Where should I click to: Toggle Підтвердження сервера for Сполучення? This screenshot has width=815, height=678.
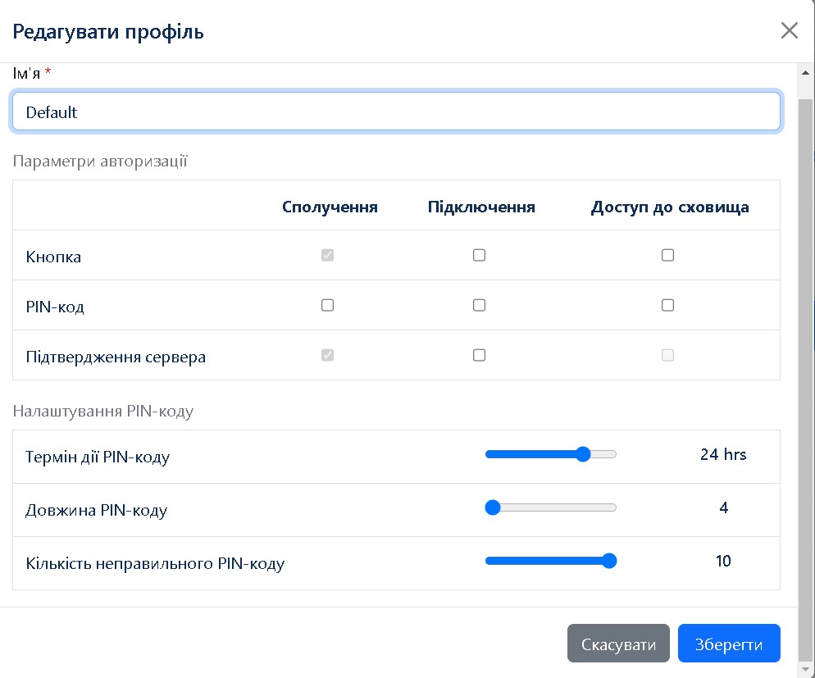pyautogui.click(x=328, y=356)
